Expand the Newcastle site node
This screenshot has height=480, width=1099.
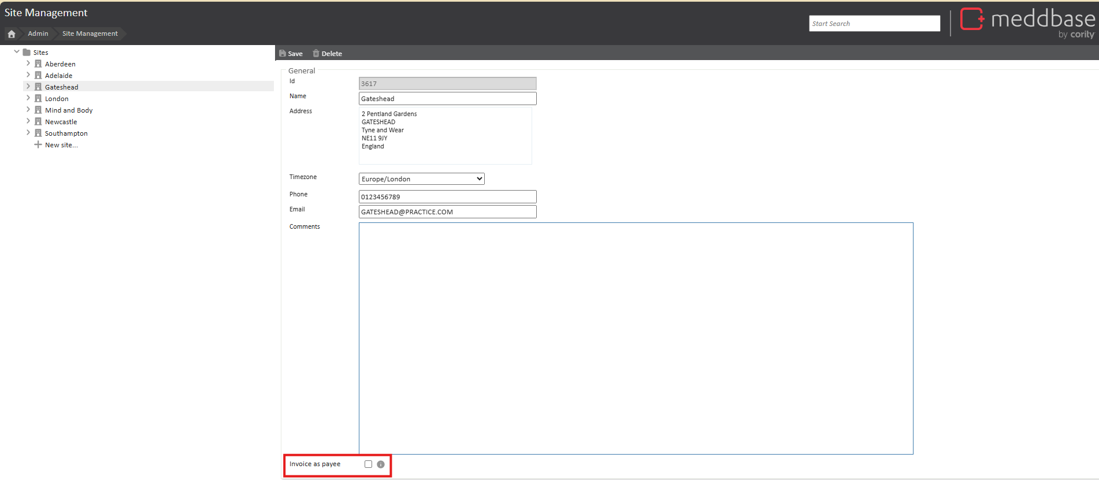28,121
